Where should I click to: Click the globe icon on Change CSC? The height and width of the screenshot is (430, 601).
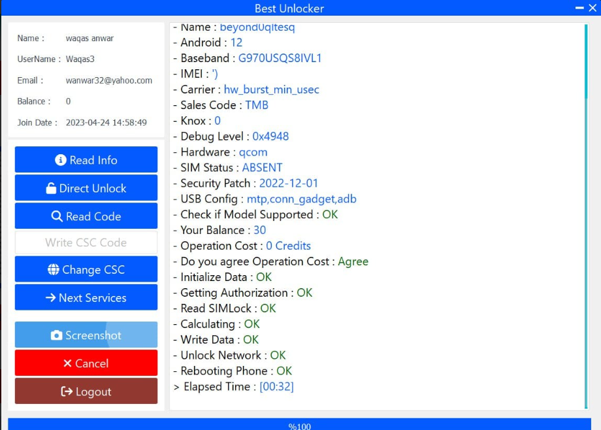(54, 270)
